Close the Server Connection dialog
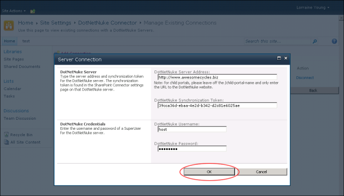This screenshot has height=196, width=344. (x=286, y=58)
